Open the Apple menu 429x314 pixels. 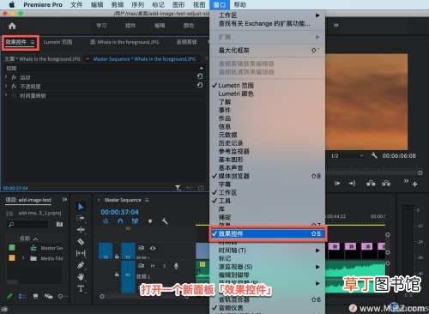pyautogui.click(x=12, y=4)
